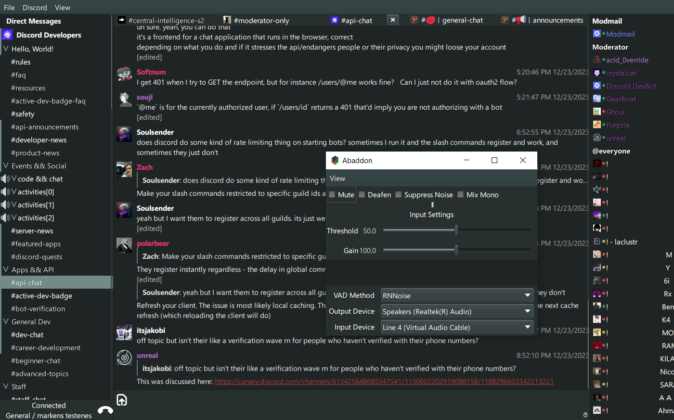Click the icon on the #moderator-only tab

pos(227,20)
